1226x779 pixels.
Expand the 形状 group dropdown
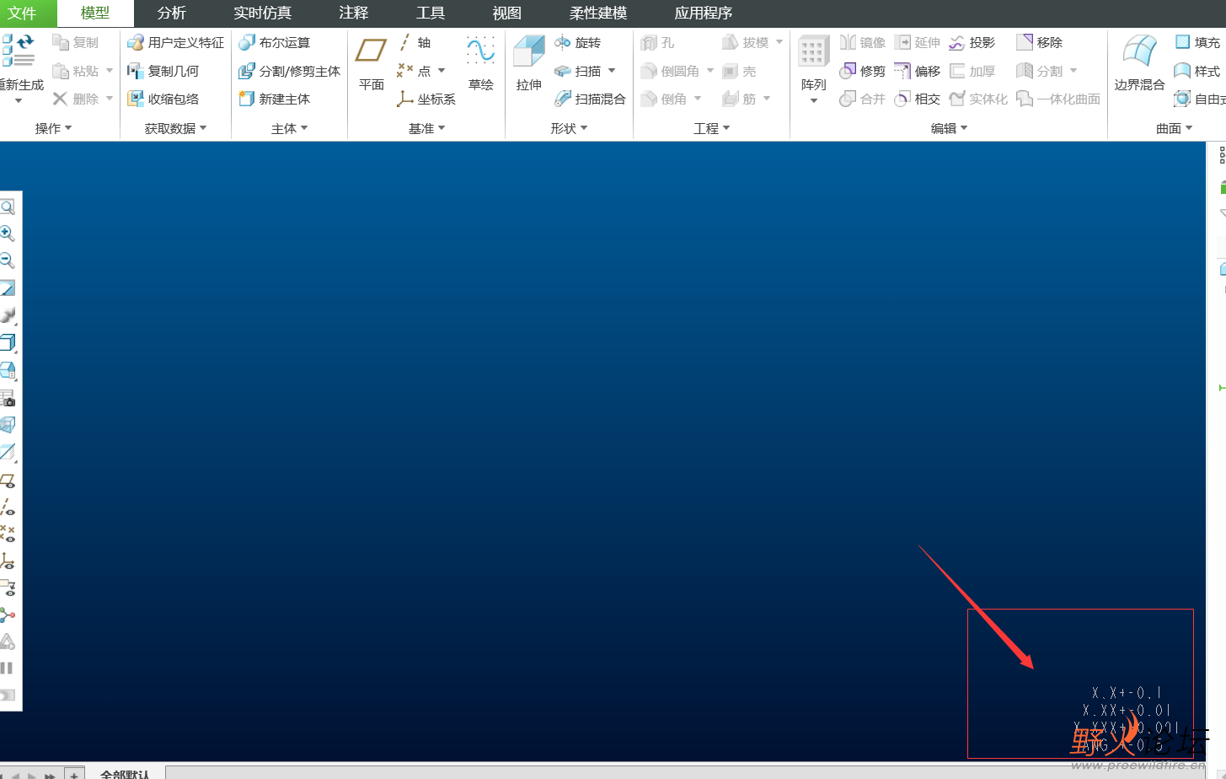(x=569, y=128)
